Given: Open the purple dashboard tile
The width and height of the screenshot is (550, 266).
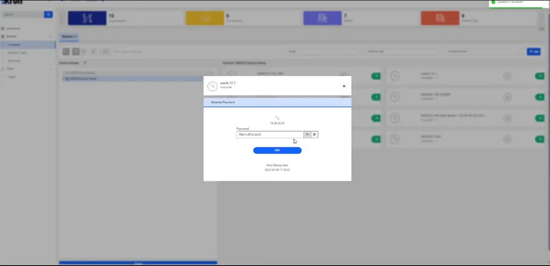Looking at the screenshot, I should [322, 18].
